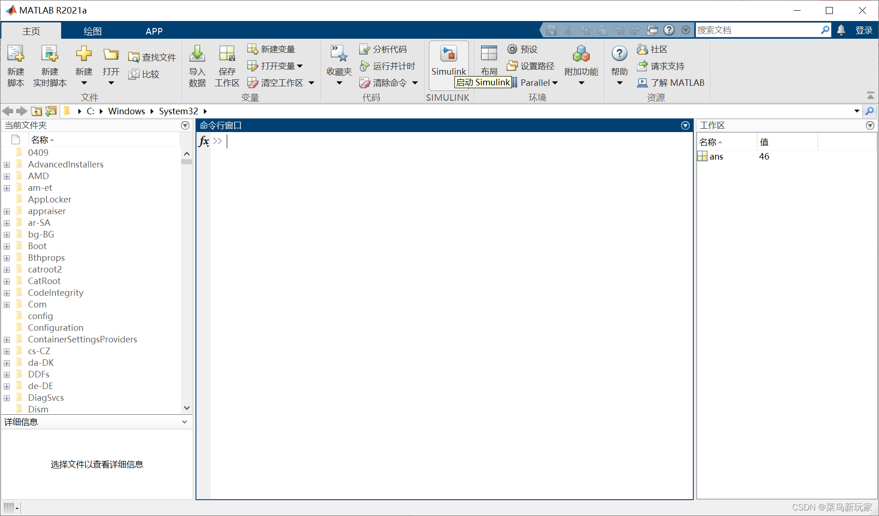Click 请求支持 request support
The image size is (879, 516).
[661, 66]
